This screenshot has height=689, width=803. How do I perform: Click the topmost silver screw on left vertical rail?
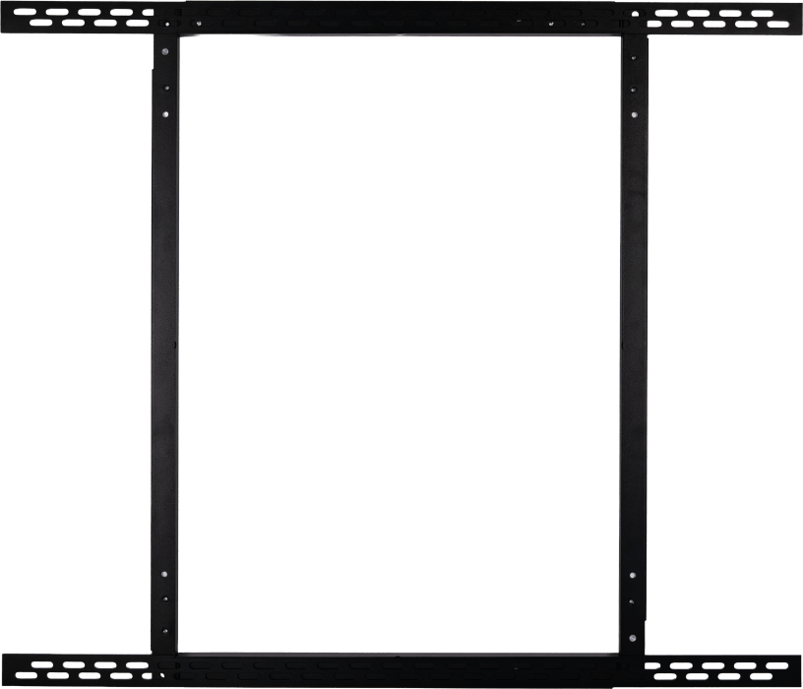[x=165, y=51]
